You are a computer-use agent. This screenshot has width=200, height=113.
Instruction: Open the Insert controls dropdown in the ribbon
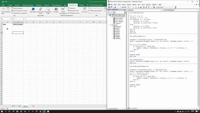pyautogui.click(x=56, y=11)
